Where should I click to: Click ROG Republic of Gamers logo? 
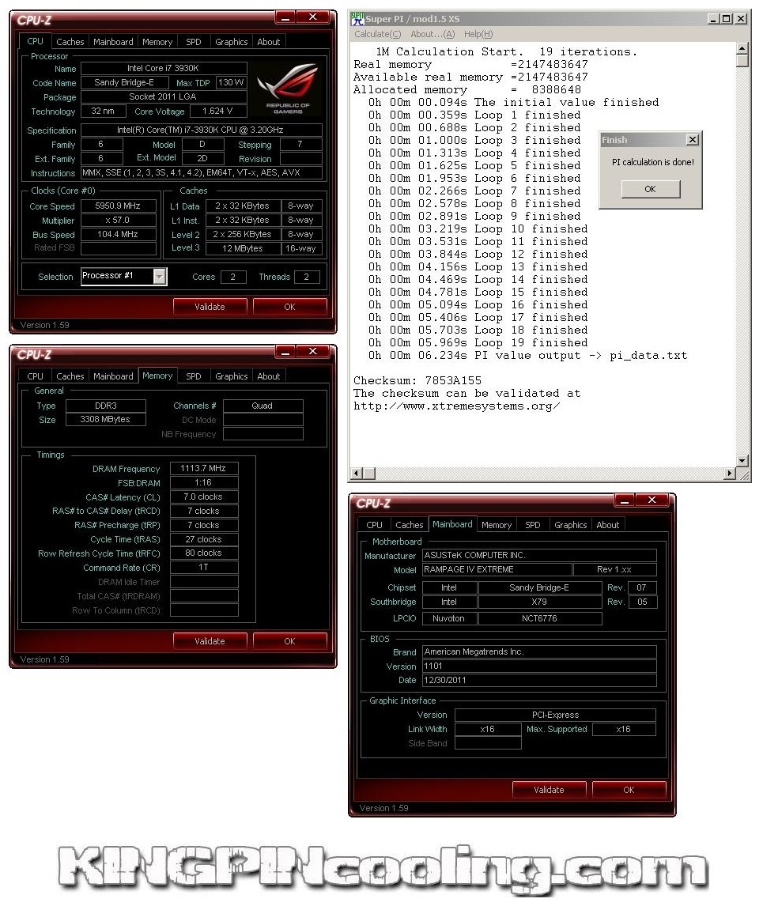coord(288,89)
